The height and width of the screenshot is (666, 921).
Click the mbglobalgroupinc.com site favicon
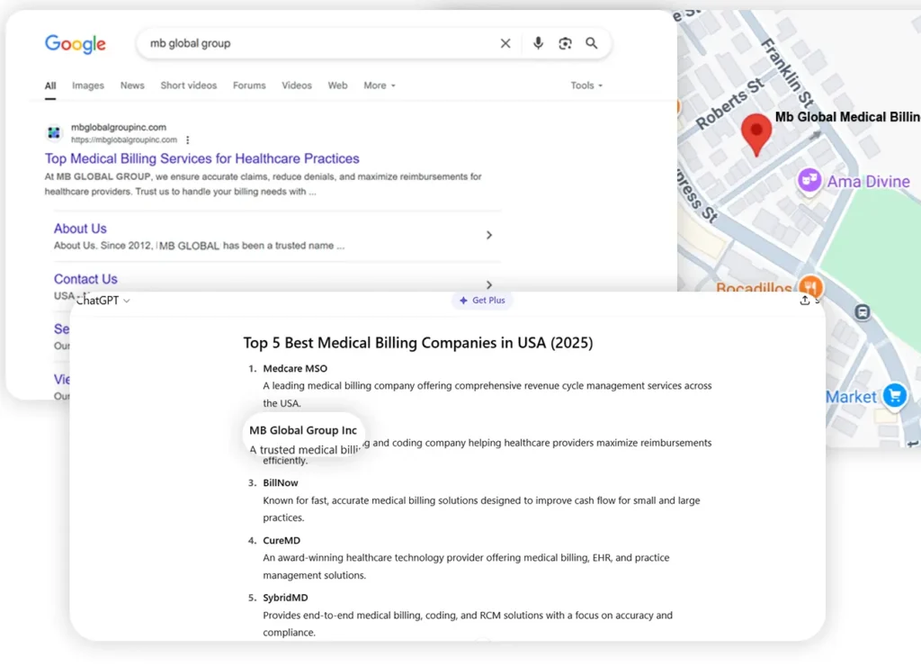[x=54, y=133]
